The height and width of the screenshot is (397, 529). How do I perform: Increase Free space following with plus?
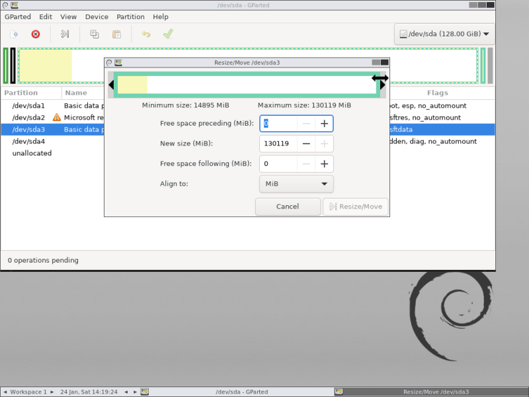tap(324, 164)
